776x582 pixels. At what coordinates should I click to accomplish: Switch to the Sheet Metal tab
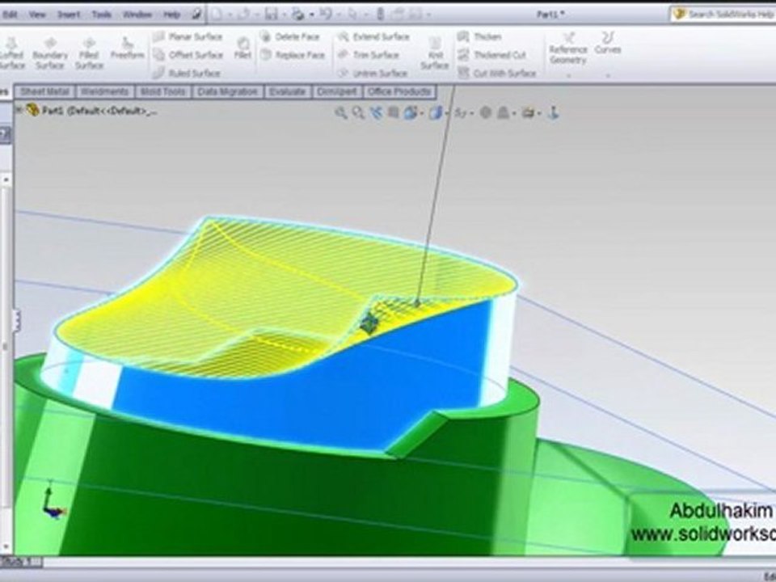44,91
